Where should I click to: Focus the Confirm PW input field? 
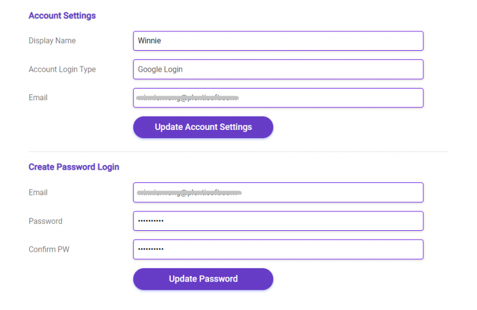point(278,249)
